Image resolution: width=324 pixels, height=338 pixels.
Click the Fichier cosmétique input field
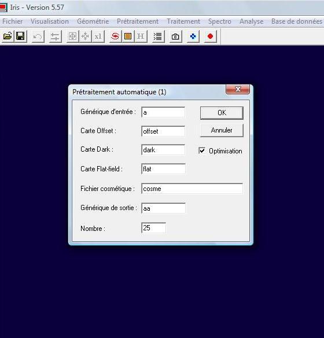[x=192, y=189]
